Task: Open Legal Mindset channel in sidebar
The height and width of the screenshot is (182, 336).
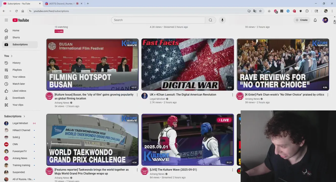Action: tap(20, 123)
